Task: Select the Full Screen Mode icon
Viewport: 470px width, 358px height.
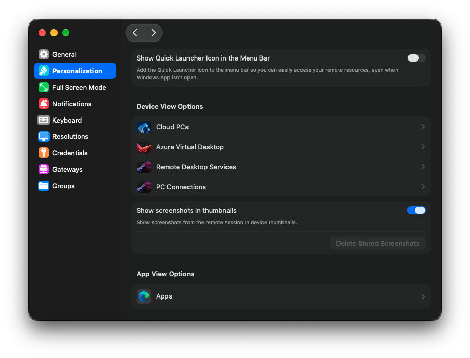Action: [44, 87]
